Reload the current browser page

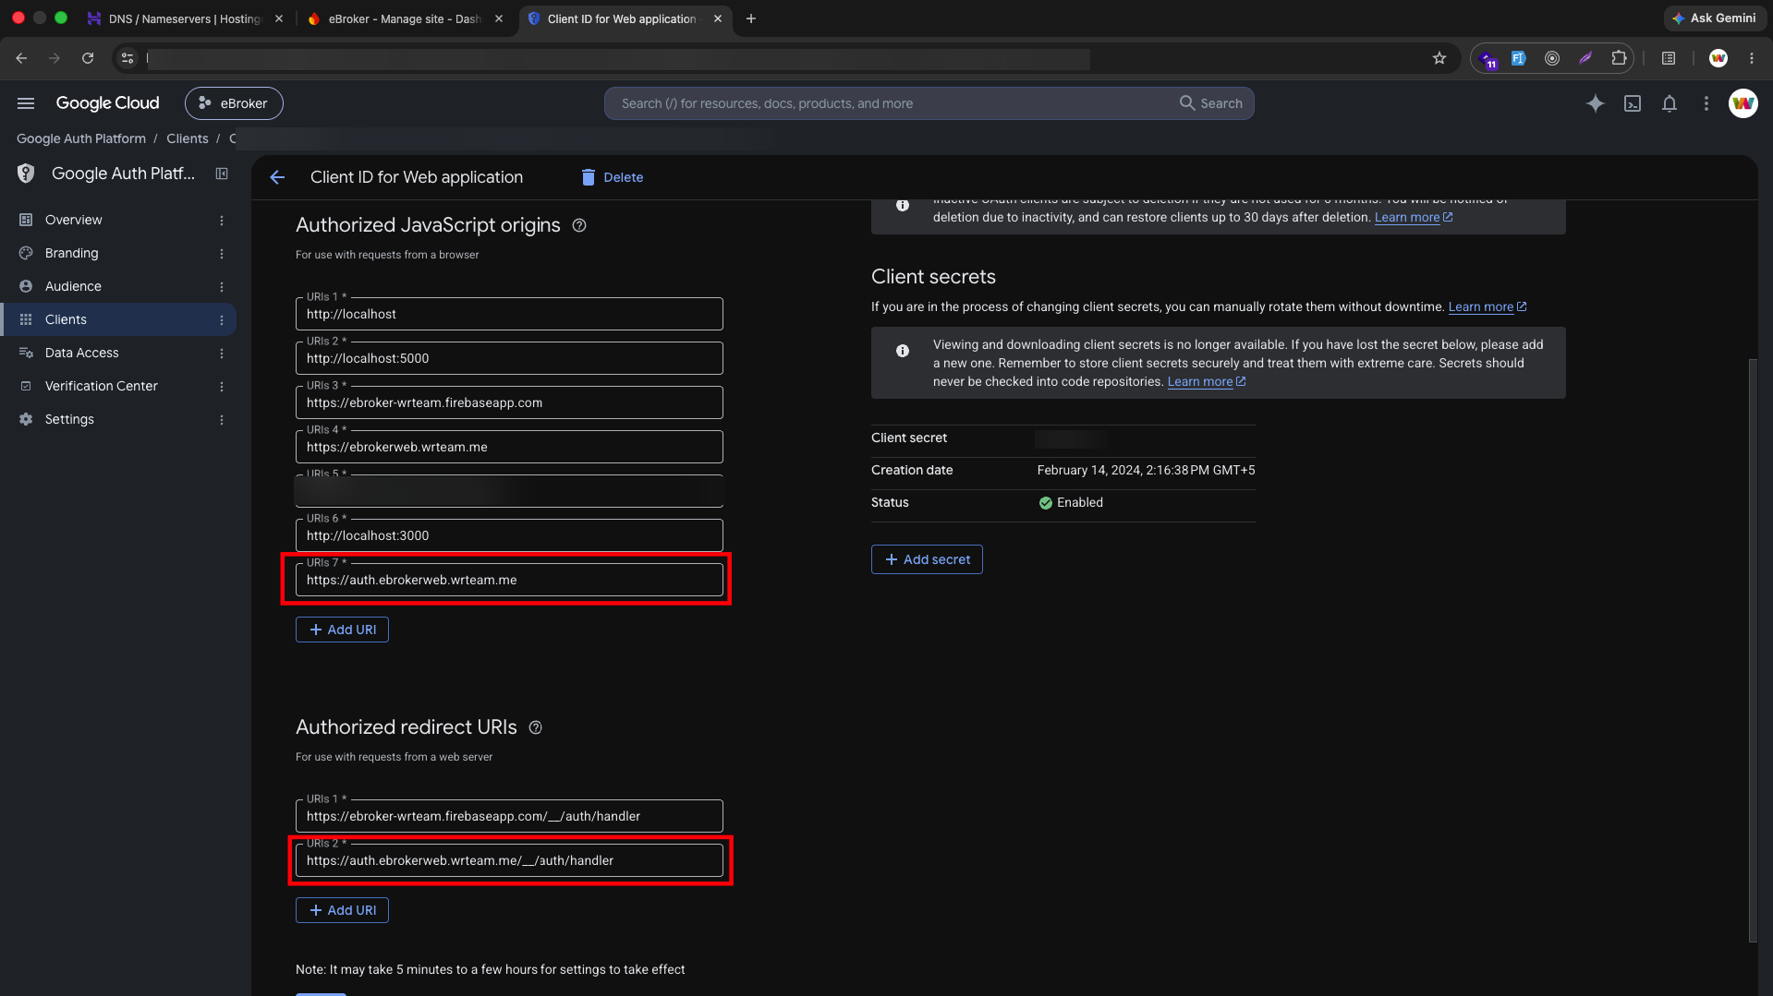tap(88, 58)
